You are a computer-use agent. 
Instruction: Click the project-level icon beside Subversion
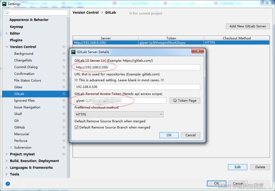(64, 147)
